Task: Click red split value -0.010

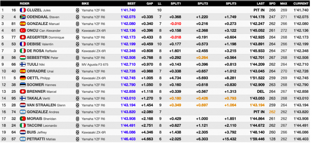Action: point(175,24)
